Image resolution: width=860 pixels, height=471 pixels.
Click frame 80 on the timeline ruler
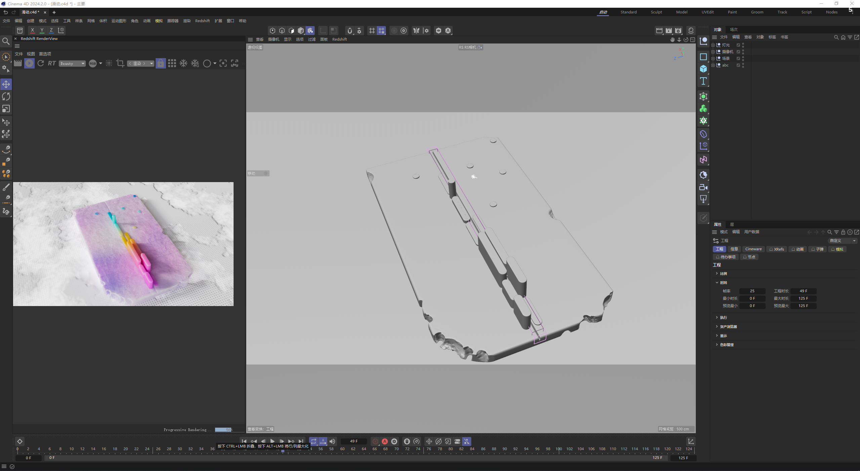pos(450,449)
